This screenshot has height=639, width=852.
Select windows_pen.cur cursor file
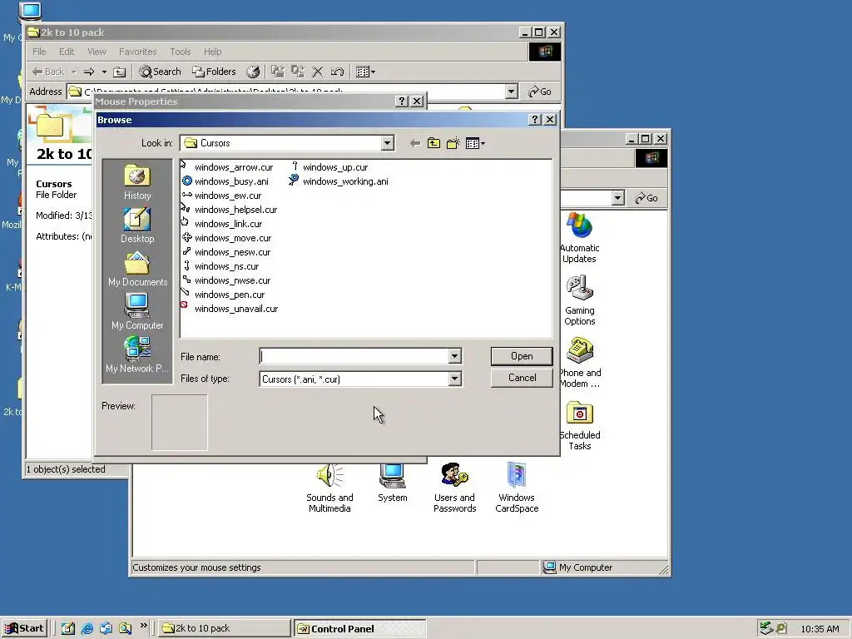click(x=223, y=295)
